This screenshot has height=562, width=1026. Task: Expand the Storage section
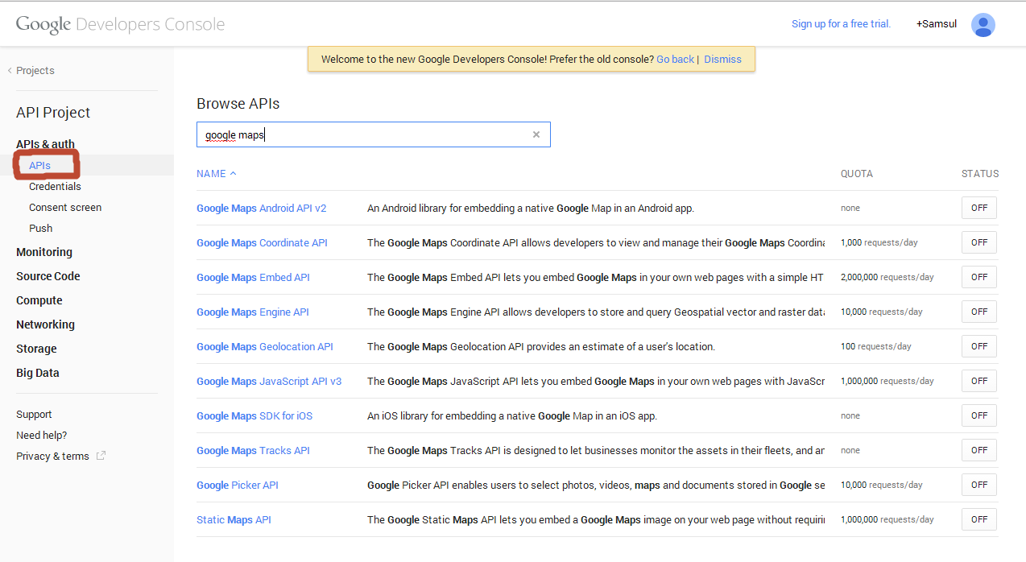coord(36,349)
